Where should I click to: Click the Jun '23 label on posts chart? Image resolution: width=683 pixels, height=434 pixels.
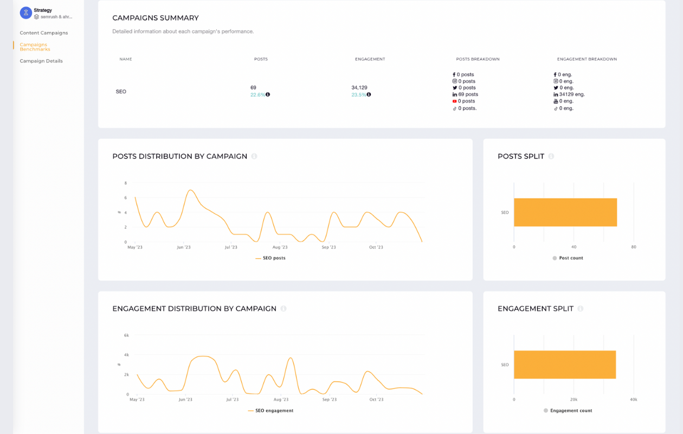pyautogui.click(x=184, y=247)
